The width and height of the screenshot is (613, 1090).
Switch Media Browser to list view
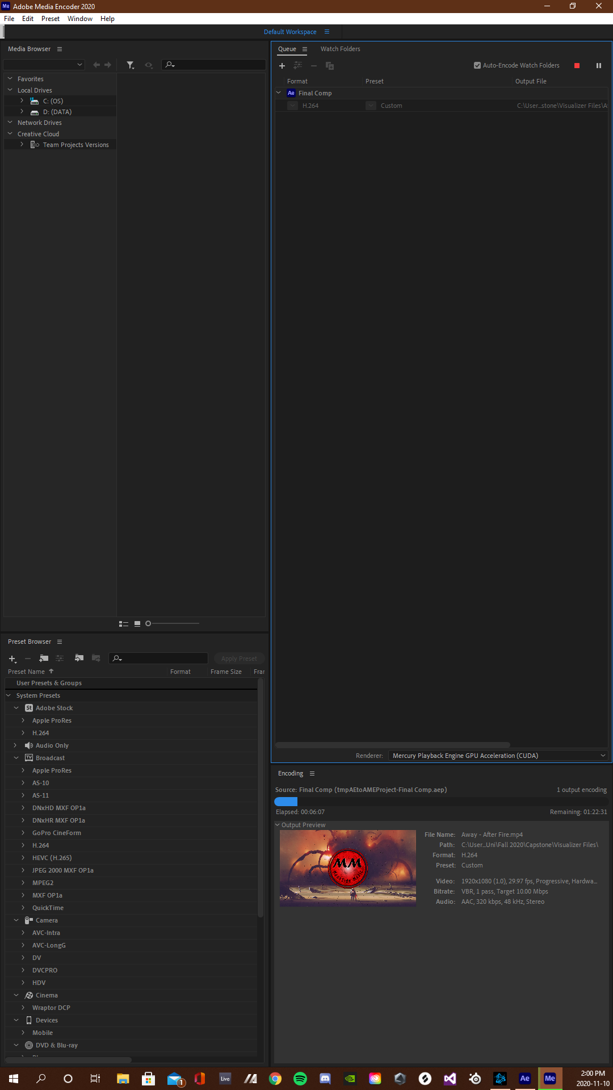(123, 624)
